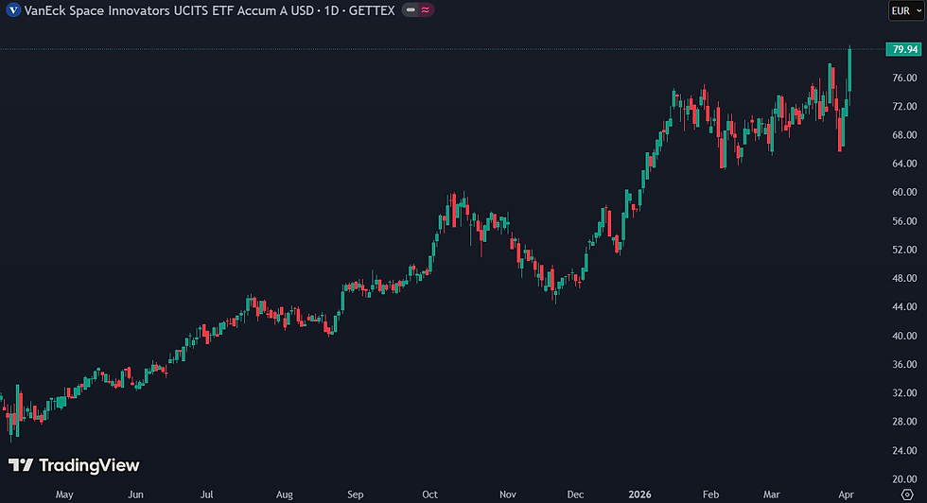Click the Oct label on time axis

pyautogui.click(x=429, y=494)
